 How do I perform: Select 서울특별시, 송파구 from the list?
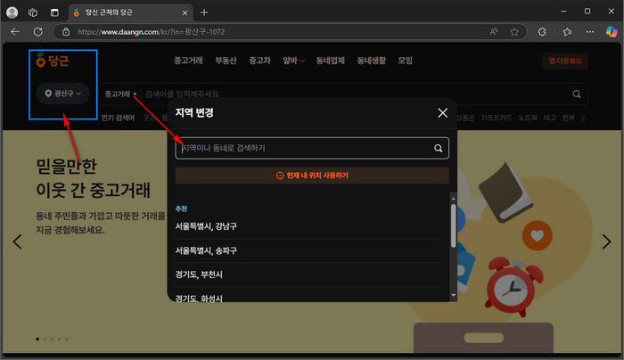[x=308, y=250]
